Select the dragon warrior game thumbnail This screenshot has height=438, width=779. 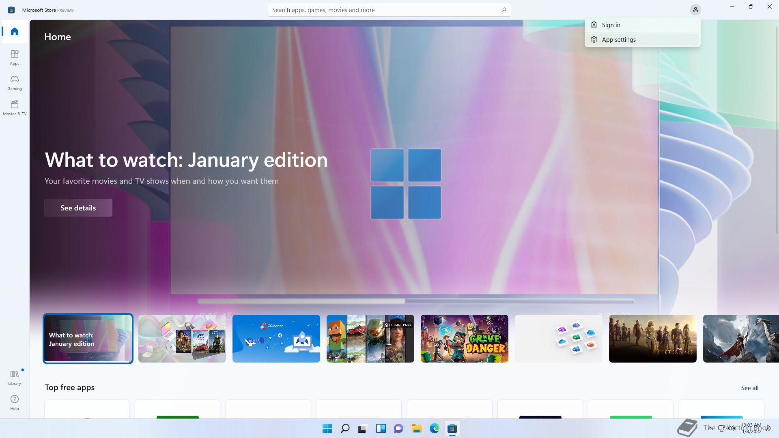[x=741, y=339]
